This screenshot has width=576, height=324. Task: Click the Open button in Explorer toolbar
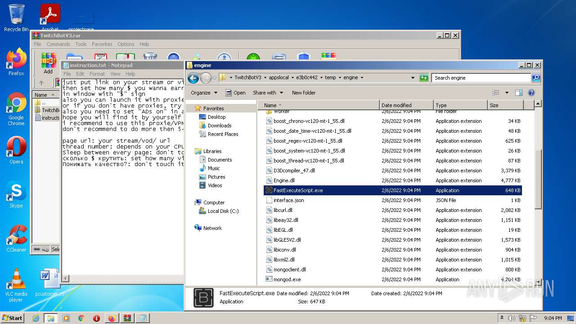235,93
